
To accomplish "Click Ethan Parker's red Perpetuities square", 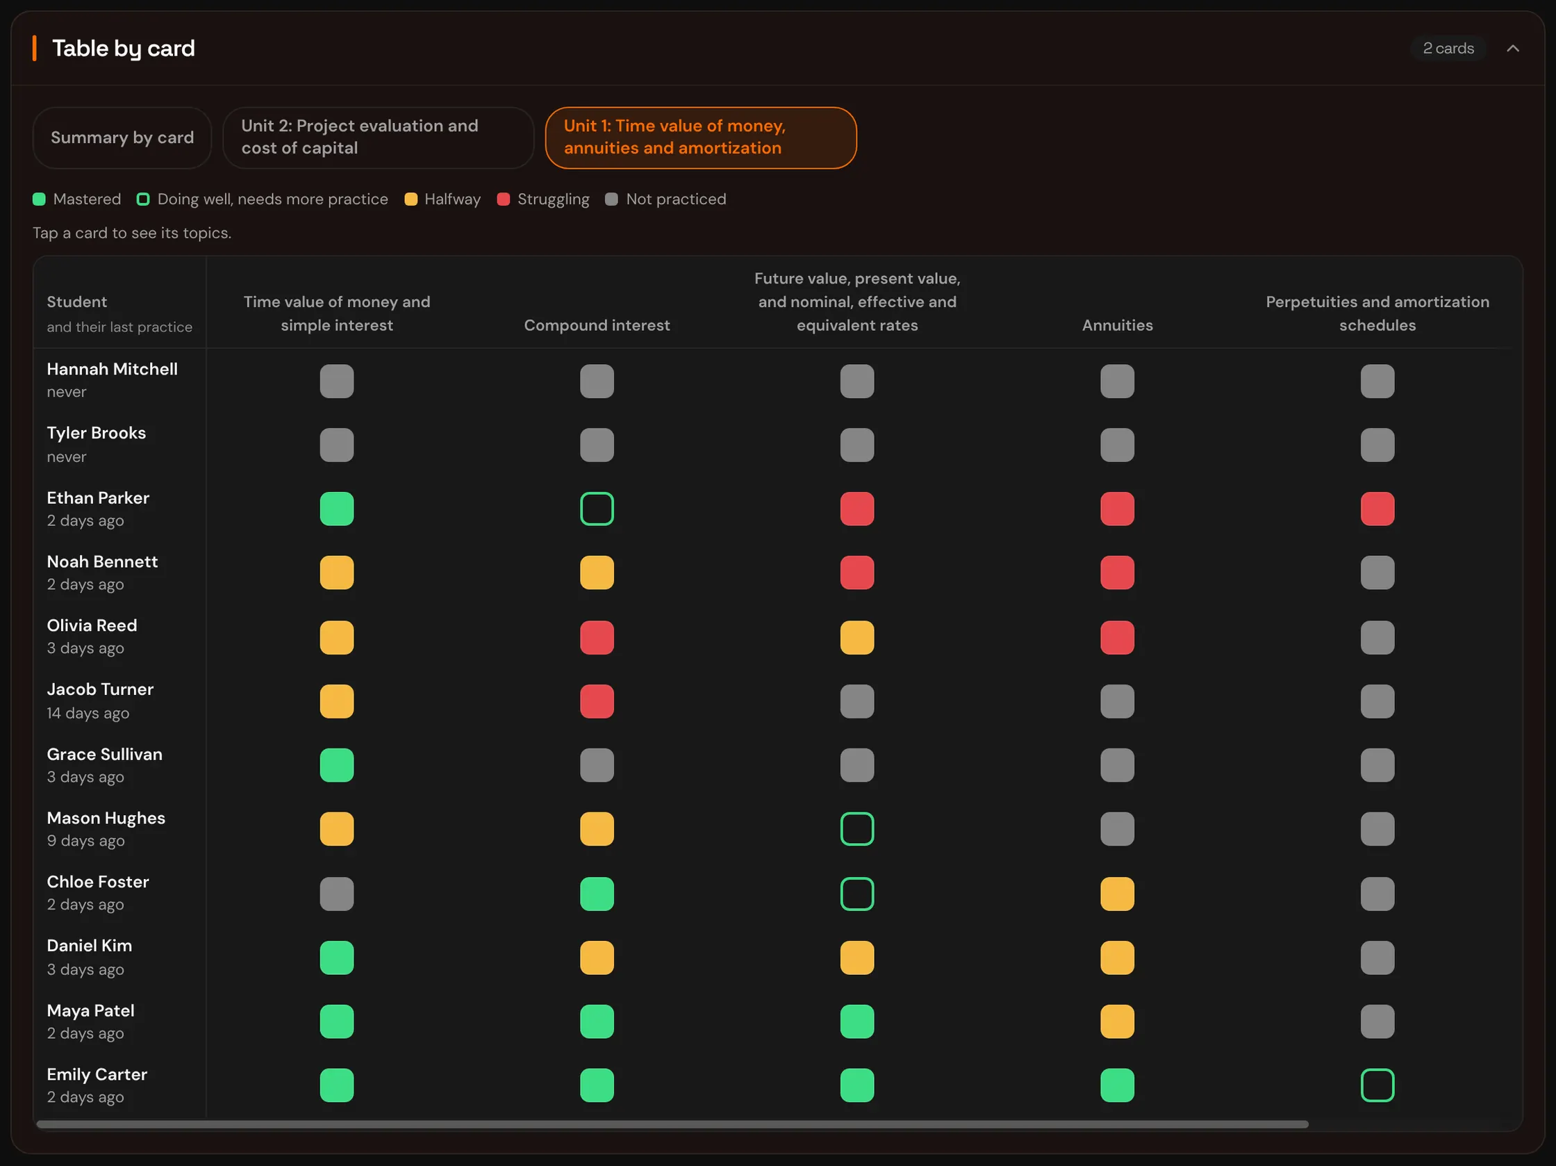I will point(1377,509).
